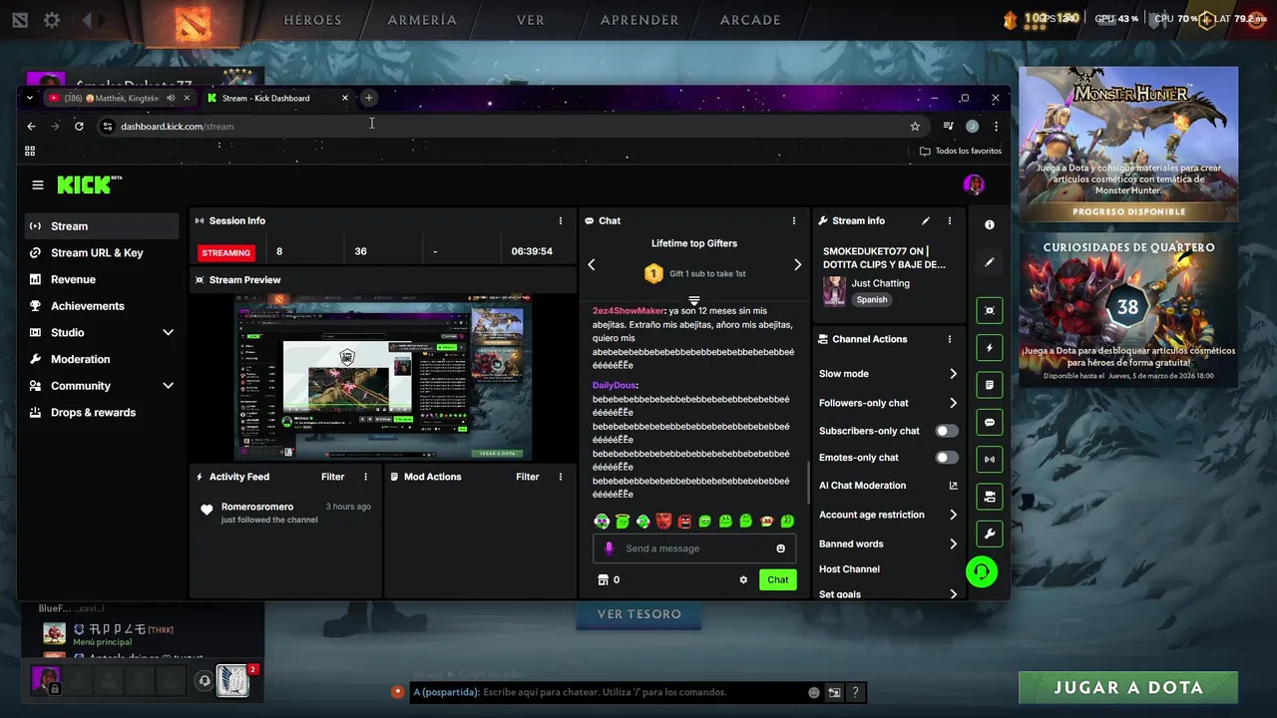Viewport: 1277px width, 718px height.
Task: Click the broadcast signal icon in right toolbar
Action: (x=990, y=460)
